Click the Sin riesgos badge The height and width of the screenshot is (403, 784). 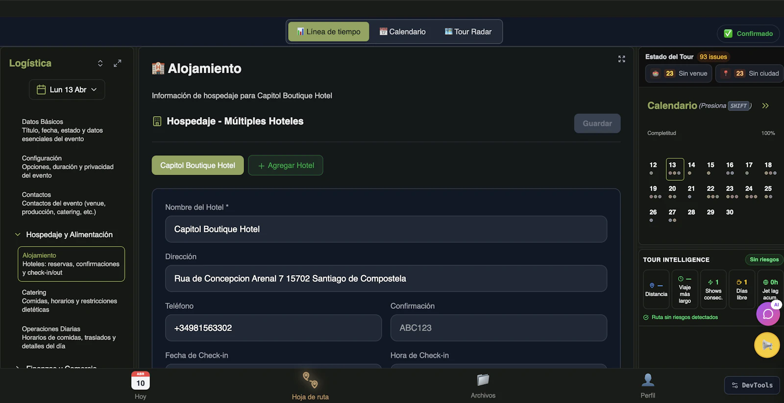coord(764,260)
